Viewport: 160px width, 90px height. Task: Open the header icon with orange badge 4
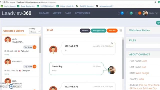point(136,13)
